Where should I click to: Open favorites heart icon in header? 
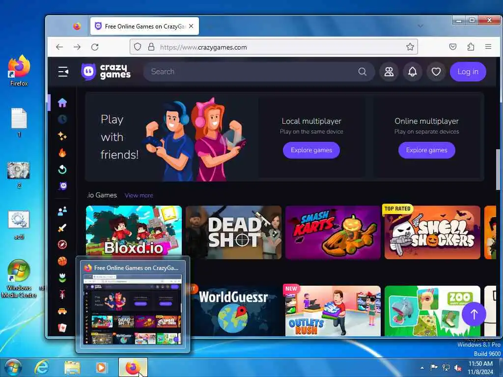point(436,72)
